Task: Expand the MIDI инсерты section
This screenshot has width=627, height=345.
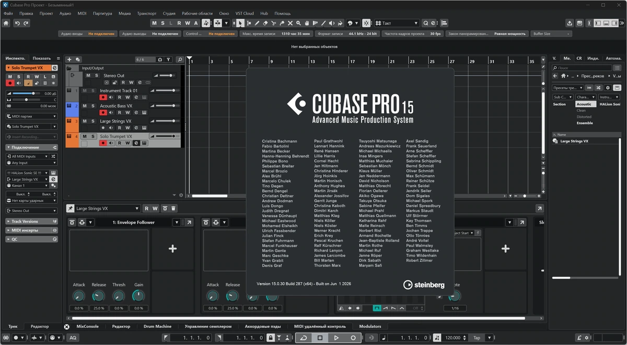Action: [31, 230]
